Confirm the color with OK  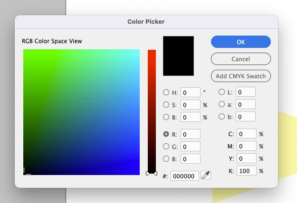point(241,42)
